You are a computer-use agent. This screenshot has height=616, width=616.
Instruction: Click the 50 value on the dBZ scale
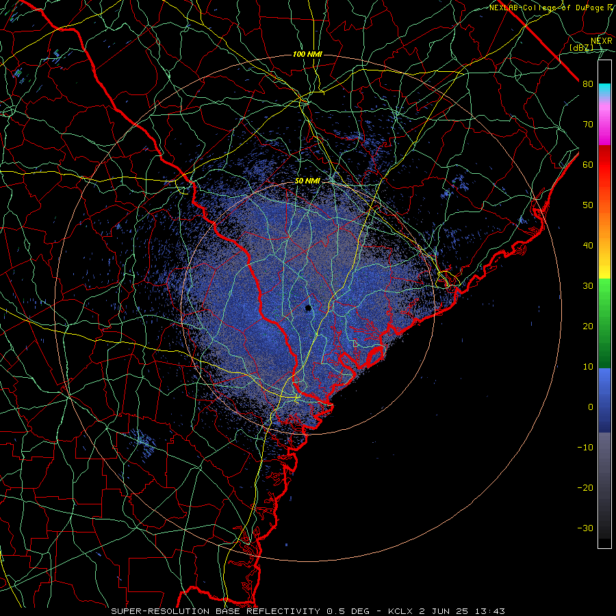tap(588, 205)
